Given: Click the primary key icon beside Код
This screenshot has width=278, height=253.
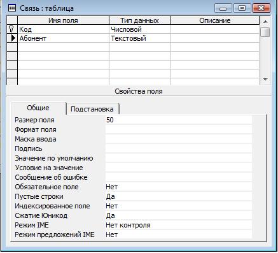Looking at the screenshot, I should tap(12, 29).
